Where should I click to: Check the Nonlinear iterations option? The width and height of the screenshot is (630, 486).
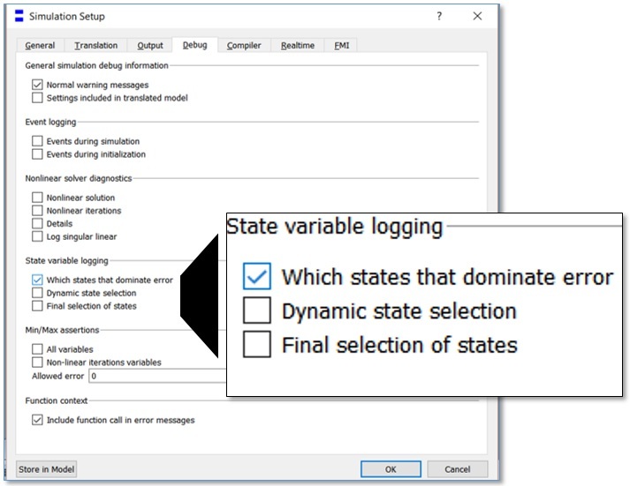point(37,211)
